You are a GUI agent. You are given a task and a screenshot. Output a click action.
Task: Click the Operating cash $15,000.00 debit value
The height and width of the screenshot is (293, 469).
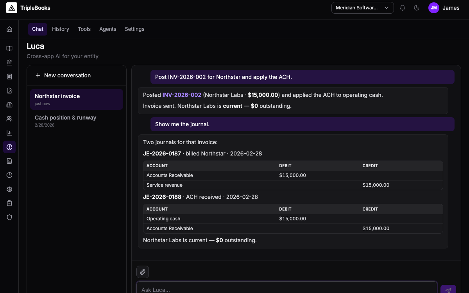point(292,219)
